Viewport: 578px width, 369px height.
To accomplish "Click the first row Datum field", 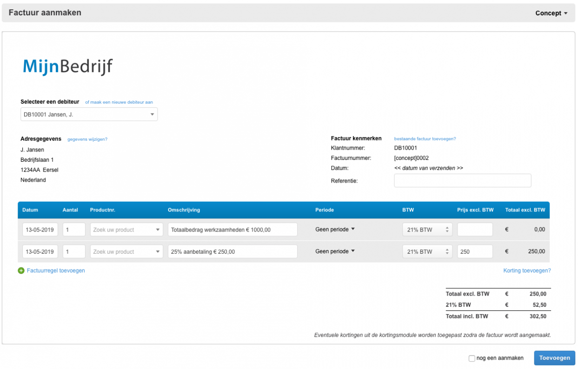I will pyautogui.click(x=40, y=230).
